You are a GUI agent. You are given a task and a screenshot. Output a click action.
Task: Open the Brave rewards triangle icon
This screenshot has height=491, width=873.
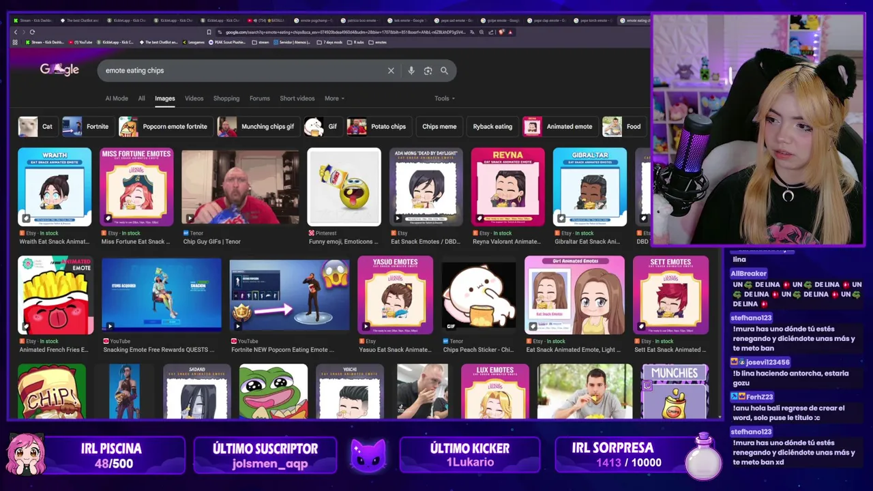[510, 32]
